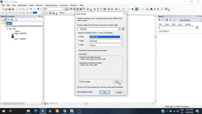Go back to previous extent arrow

[116, 9]
